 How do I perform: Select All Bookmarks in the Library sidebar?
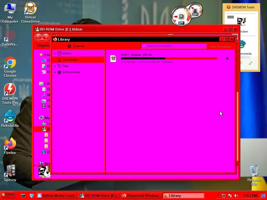[78, 72]
